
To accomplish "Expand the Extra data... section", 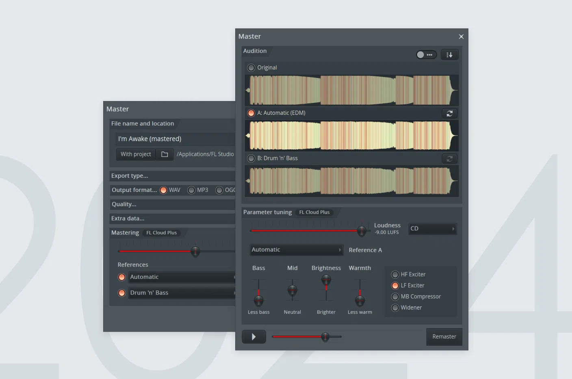I will (x=172, y=218).
